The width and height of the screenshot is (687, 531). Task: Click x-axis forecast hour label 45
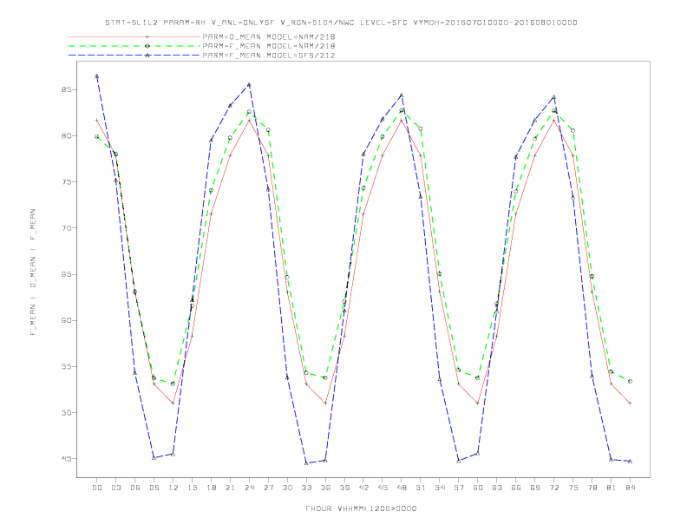click(383, 488)
